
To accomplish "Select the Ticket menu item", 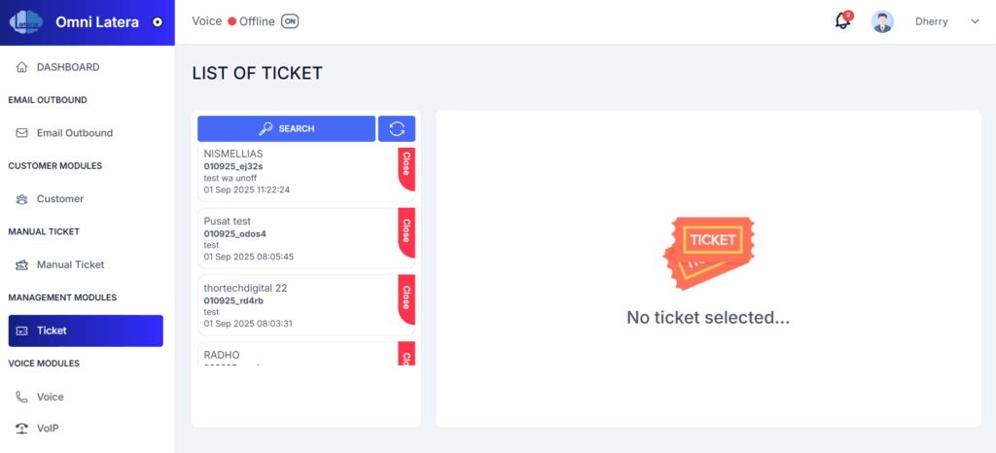I will (86, 331).
